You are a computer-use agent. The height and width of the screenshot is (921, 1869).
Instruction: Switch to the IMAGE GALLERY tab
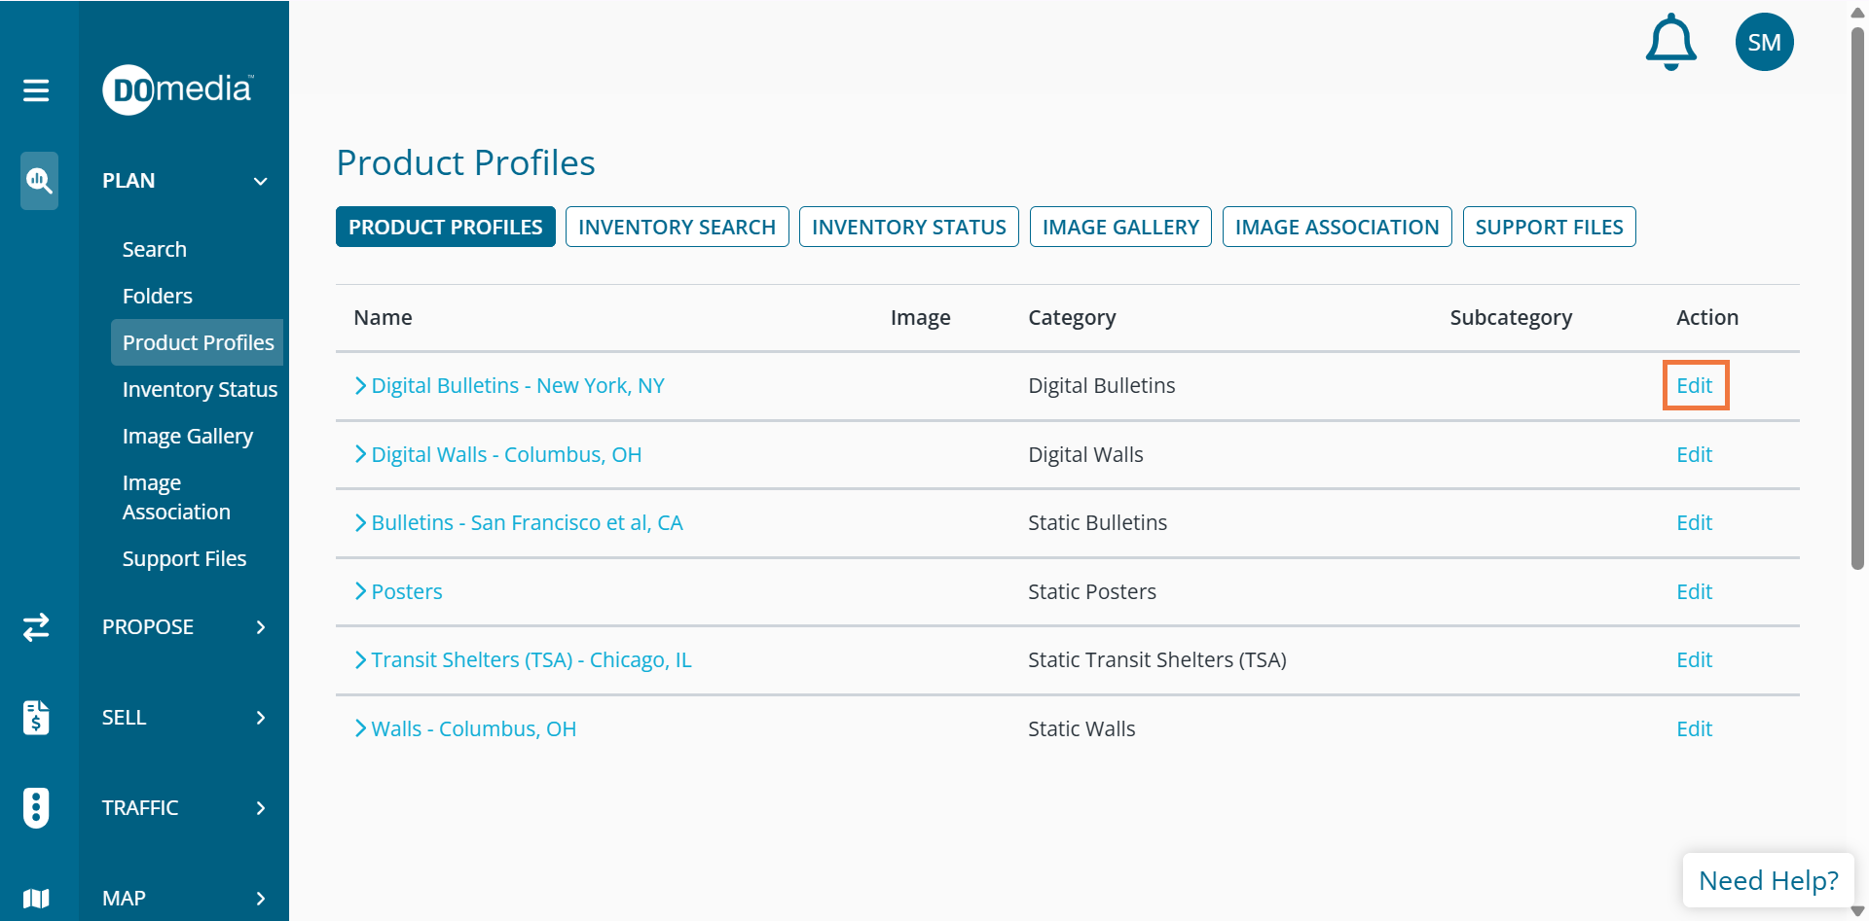point(1120,227)
